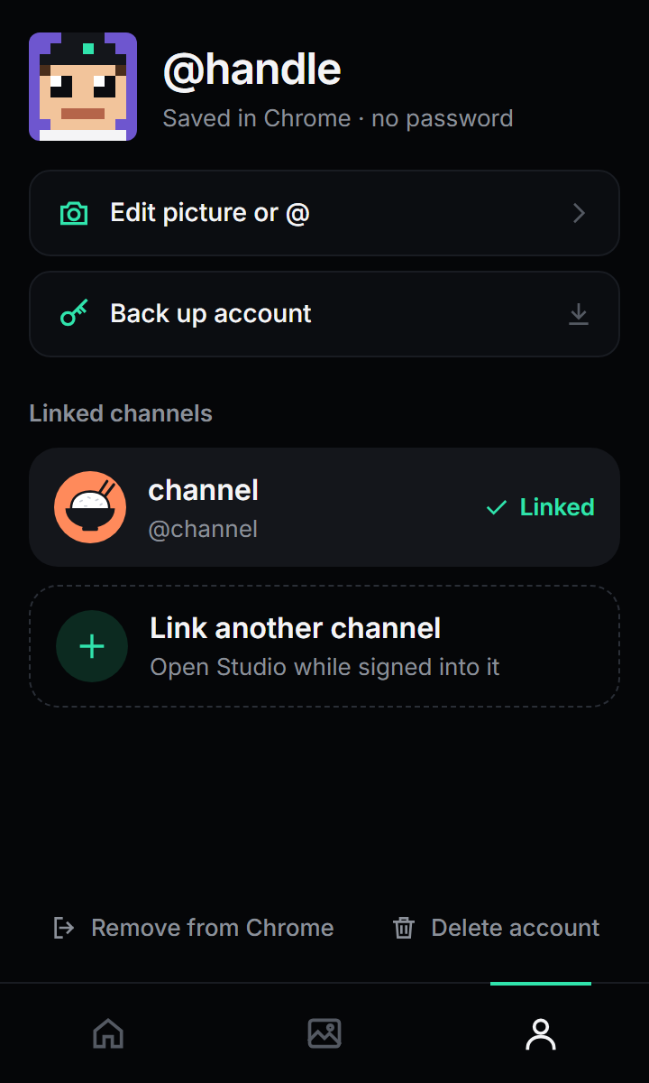Click the trash can icon

[x=404, y=928]
